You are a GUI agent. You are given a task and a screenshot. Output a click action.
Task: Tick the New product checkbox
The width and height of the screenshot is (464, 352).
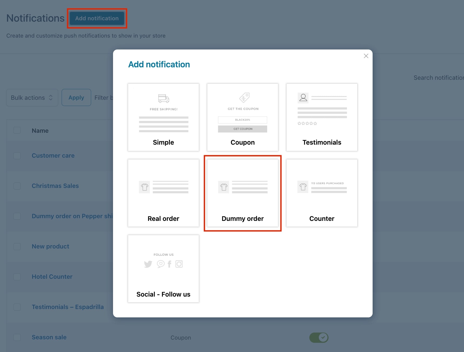[17, 246]
